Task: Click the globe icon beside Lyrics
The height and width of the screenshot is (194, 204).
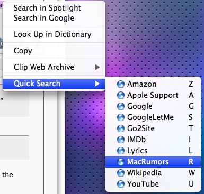Action: (x=121, y=151)
